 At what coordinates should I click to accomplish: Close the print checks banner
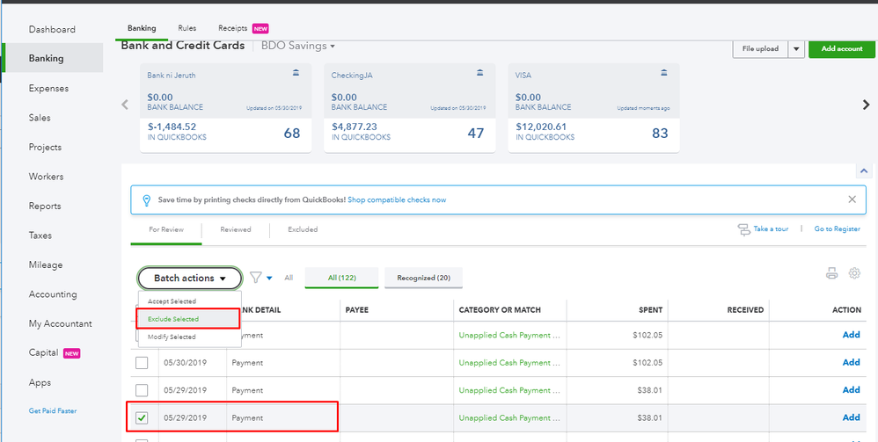coord(852,199)
